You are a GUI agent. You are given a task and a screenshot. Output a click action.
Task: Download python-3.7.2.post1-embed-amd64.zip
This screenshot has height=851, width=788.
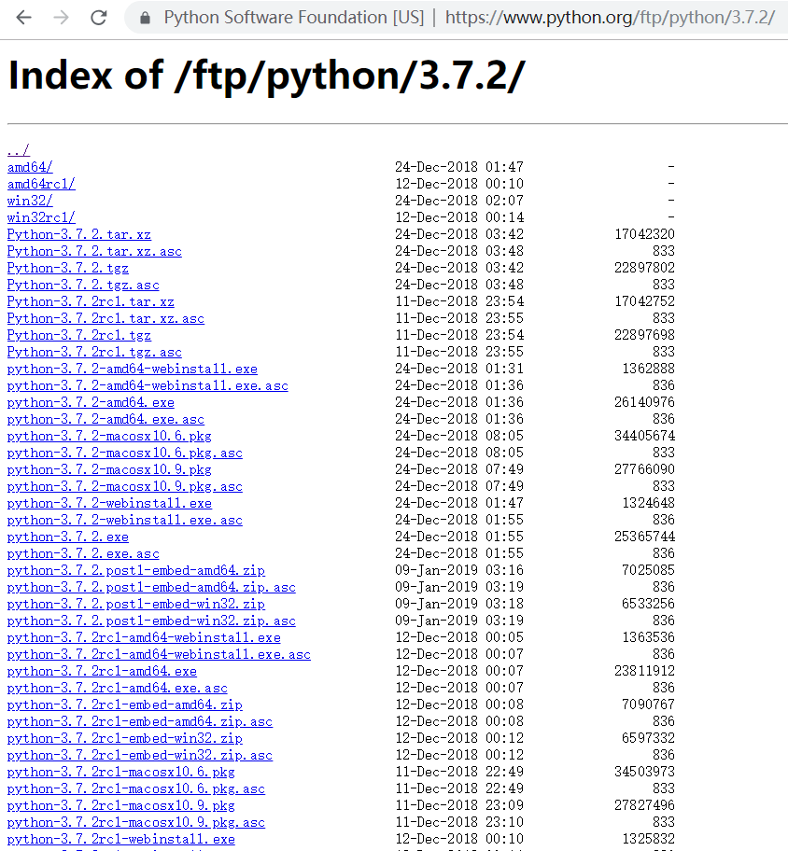click(135, 570)
